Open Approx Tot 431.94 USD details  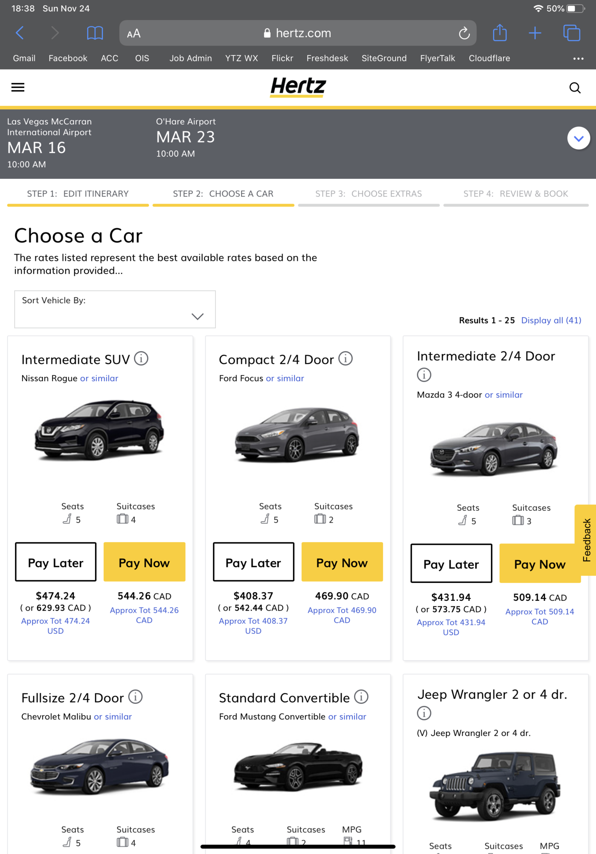click(x=451, y=627)
